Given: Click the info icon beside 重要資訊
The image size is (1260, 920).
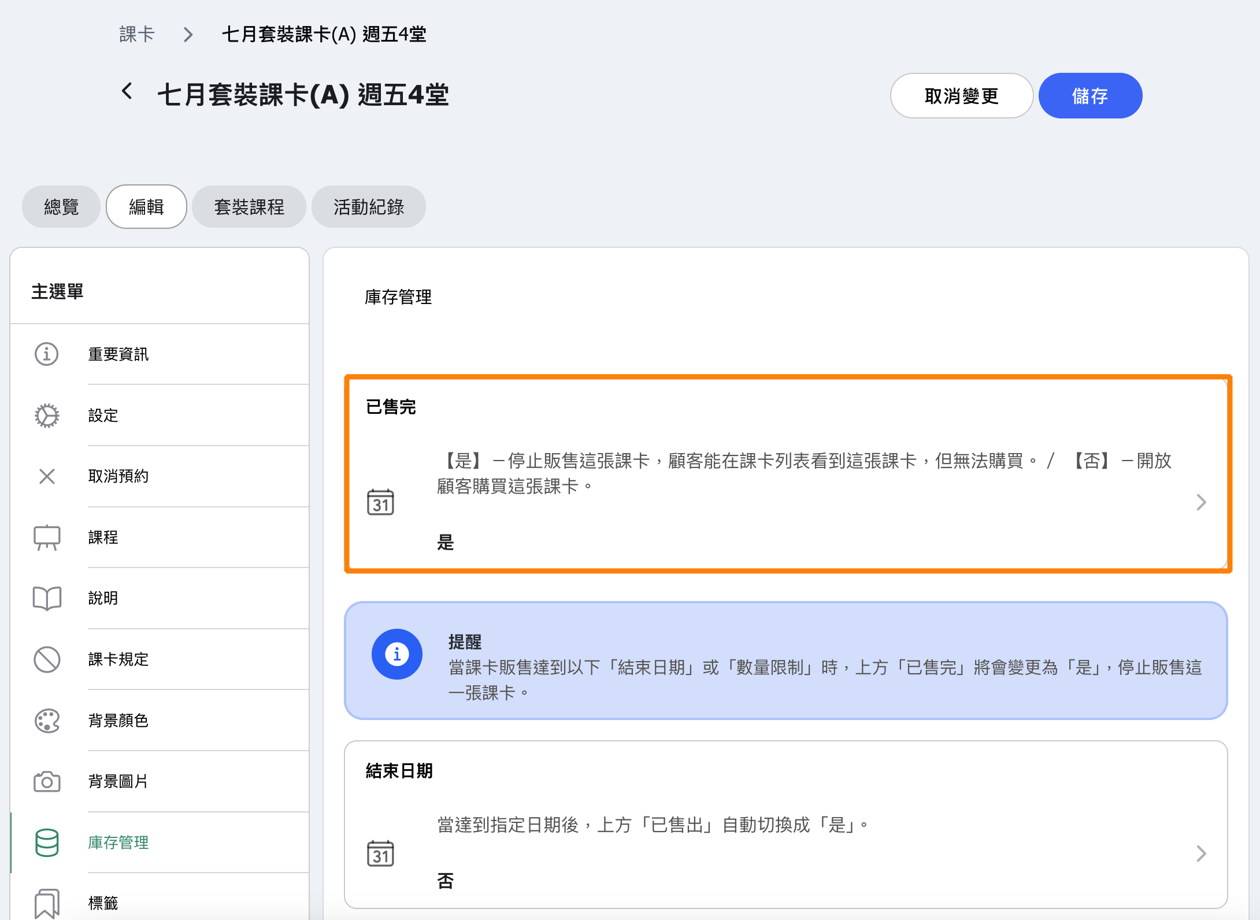Looking at the screenshot, I should 47,354.
